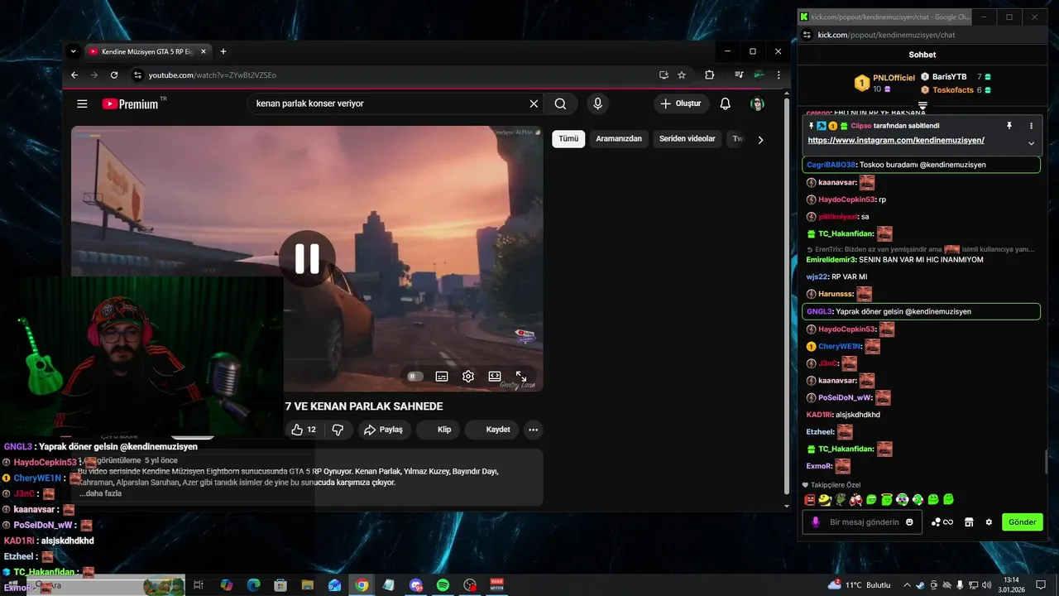Click the YouTube address bar URL
The image size is (1059, 596).
[213, 75]
